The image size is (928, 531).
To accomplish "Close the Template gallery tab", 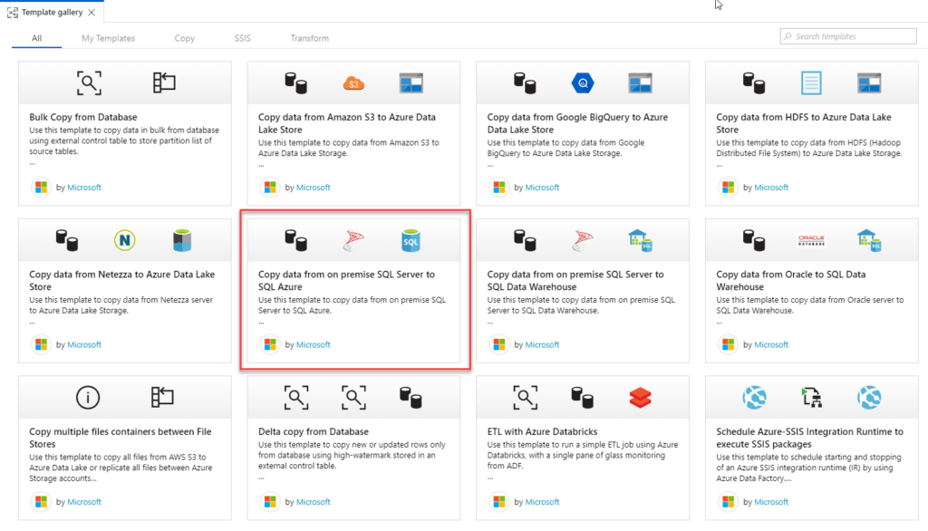I will 92,12.
